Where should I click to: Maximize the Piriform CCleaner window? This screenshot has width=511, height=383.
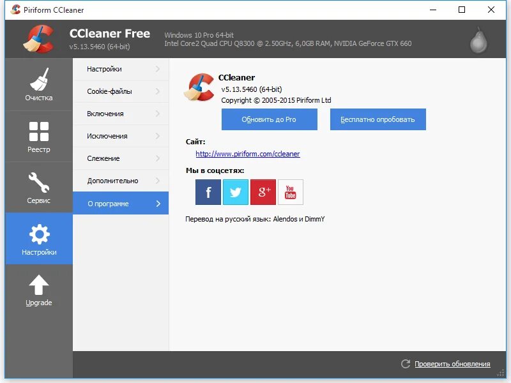coord(462,10)
